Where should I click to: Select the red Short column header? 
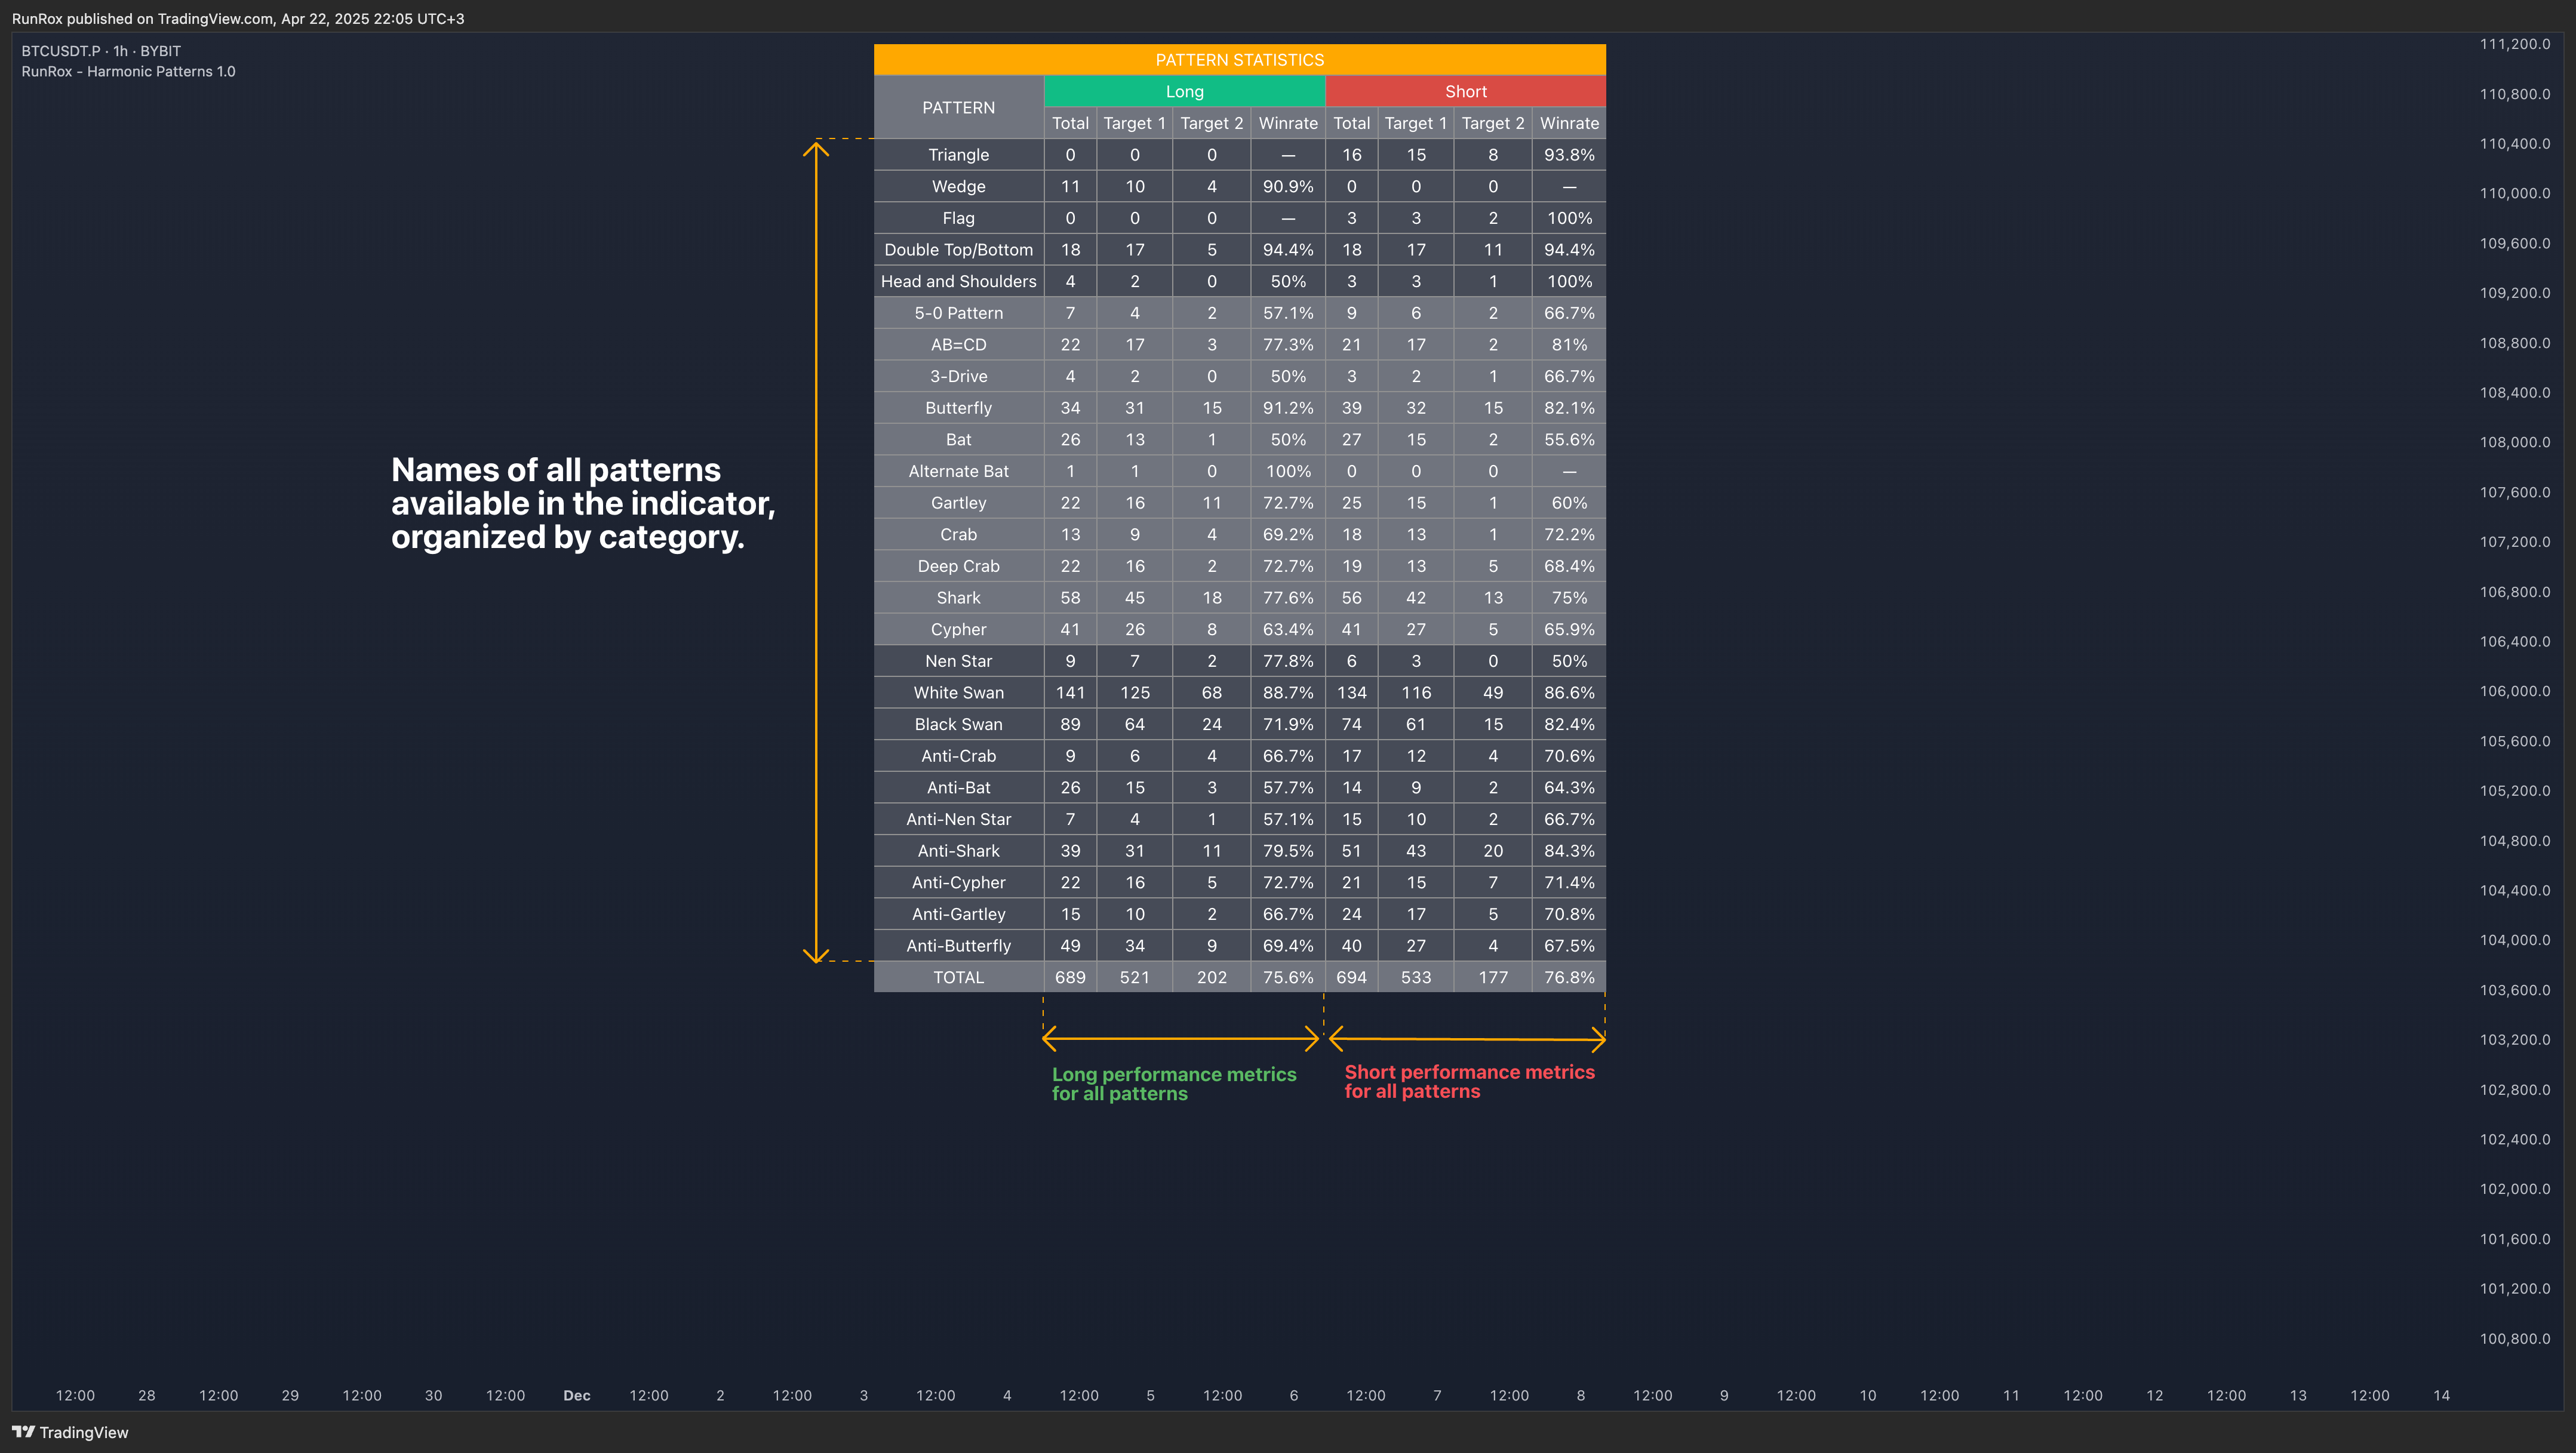(1465, 91)
